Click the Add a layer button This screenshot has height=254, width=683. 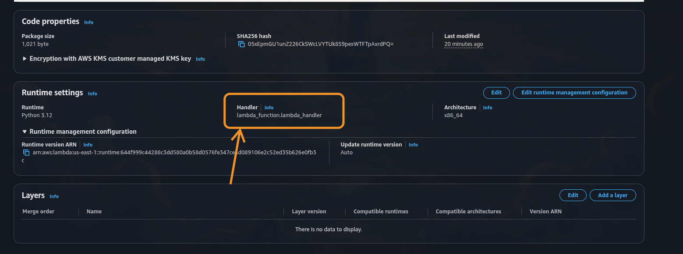(x=612, y=195)
